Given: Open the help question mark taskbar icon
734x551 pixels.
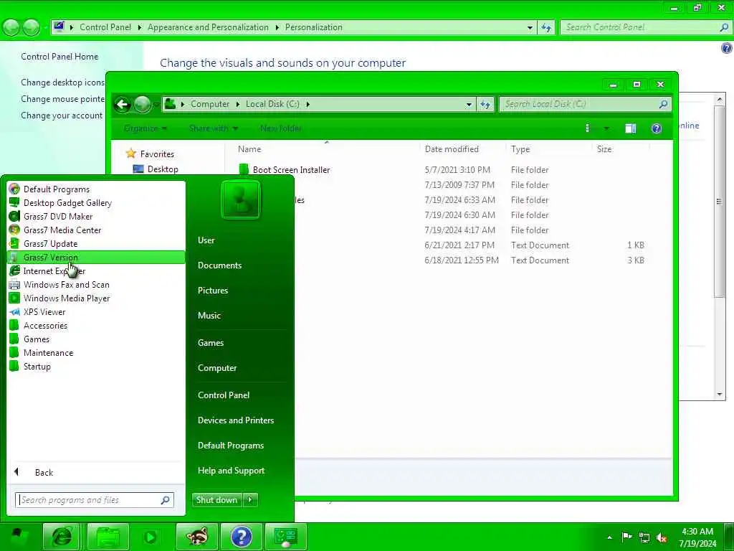Looking at the screenshot, I should [242, 537].
